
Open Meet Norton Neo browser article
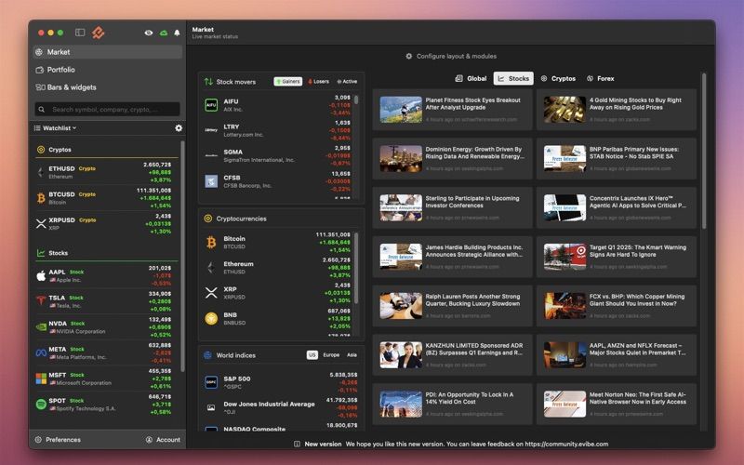pyautogui.click(x=617, y=404)
